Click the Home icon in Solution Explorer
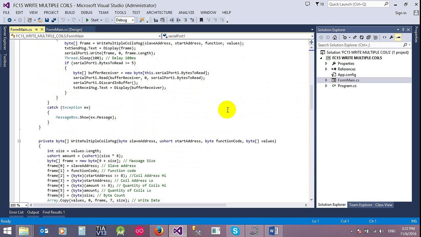This screenshot has height=237, width=421. tap(335, 38)
